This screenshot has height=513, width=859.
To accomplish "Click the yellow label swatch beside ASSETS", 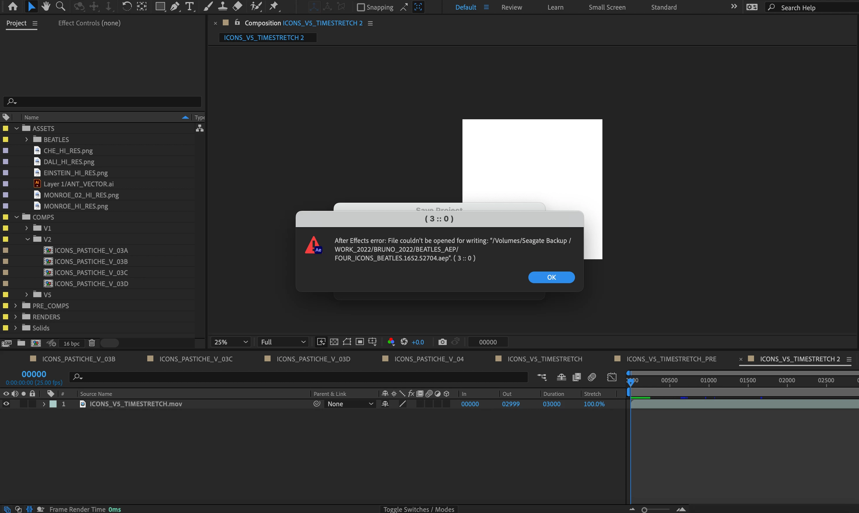I will coord(6,129).
